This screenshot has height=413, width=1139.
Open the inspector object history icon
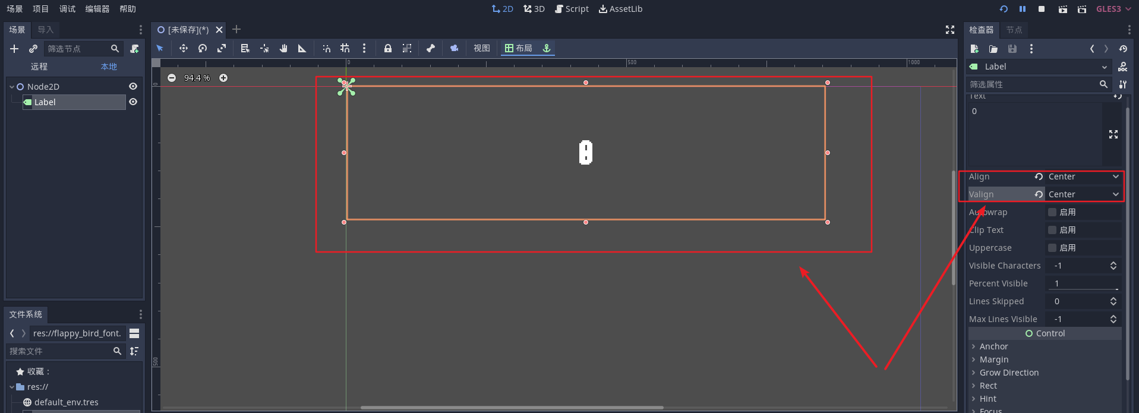1123,49
